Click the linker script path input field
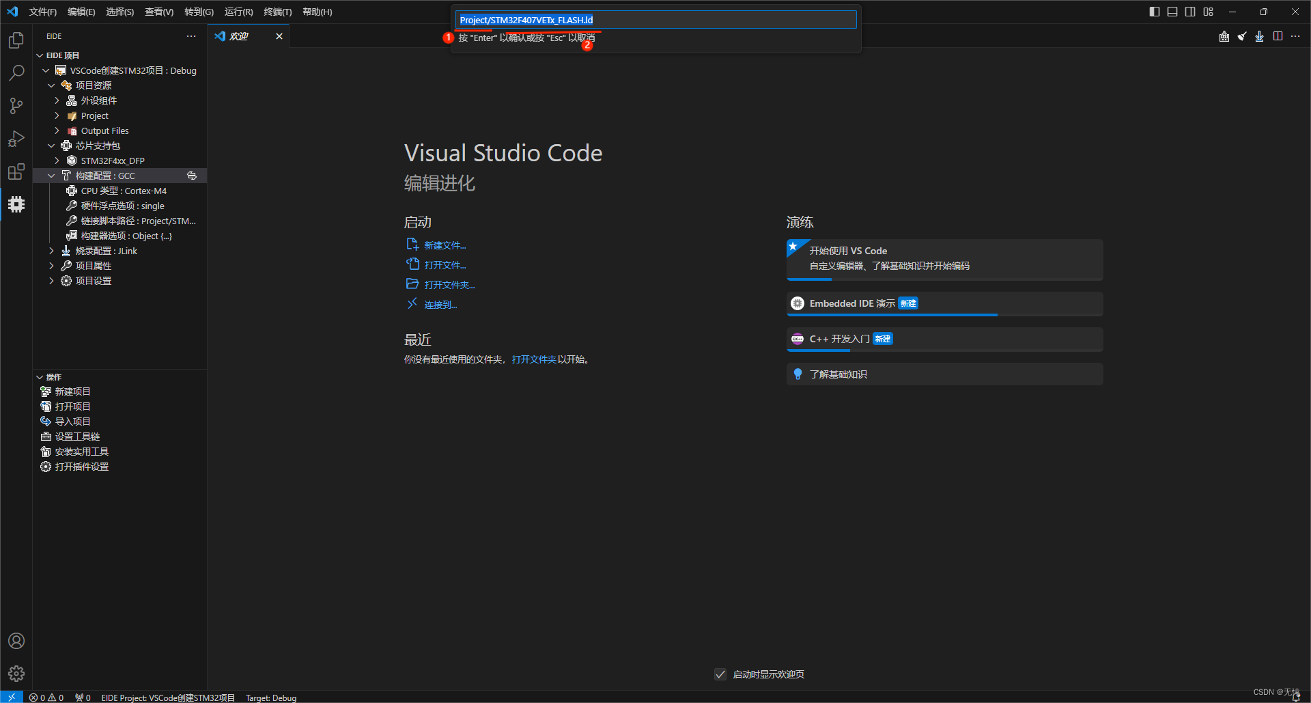Screen dimensions: 1311x703 pos(655,20)
